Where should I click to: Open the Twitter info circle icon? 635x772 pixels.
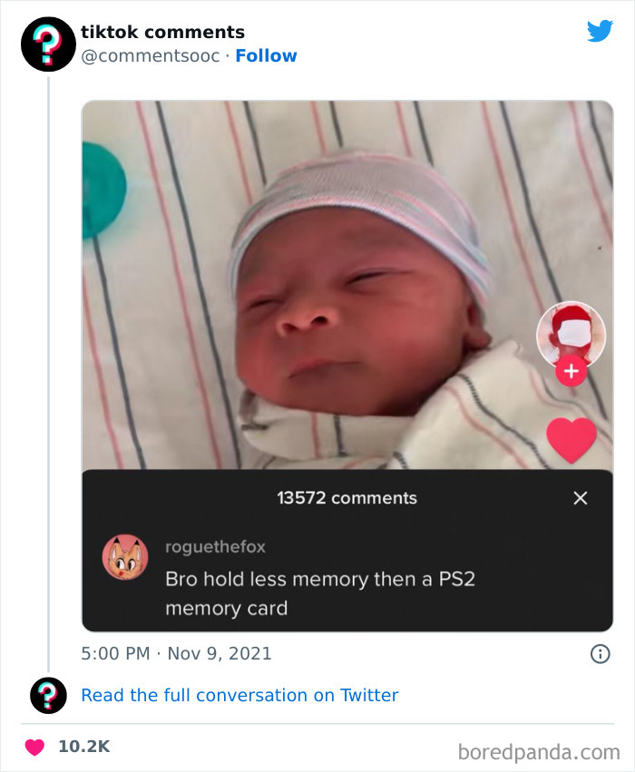tap(600, 653)
